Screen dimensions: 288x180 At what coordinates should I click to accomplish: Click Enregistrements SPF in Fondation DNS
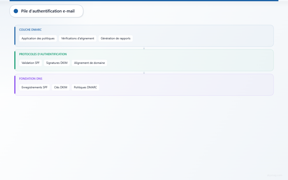pyautogui.click(x=34, y=87)
